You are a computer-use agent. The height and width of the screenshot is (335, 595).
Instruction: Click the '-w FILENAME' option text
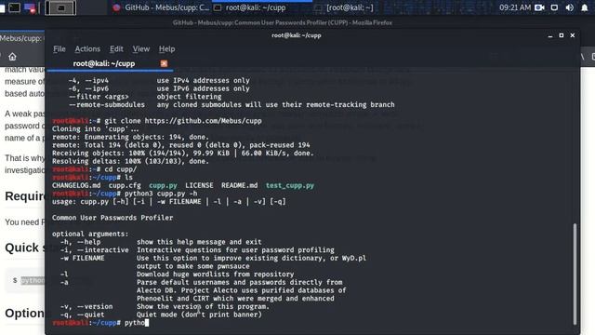pos(82,258)
